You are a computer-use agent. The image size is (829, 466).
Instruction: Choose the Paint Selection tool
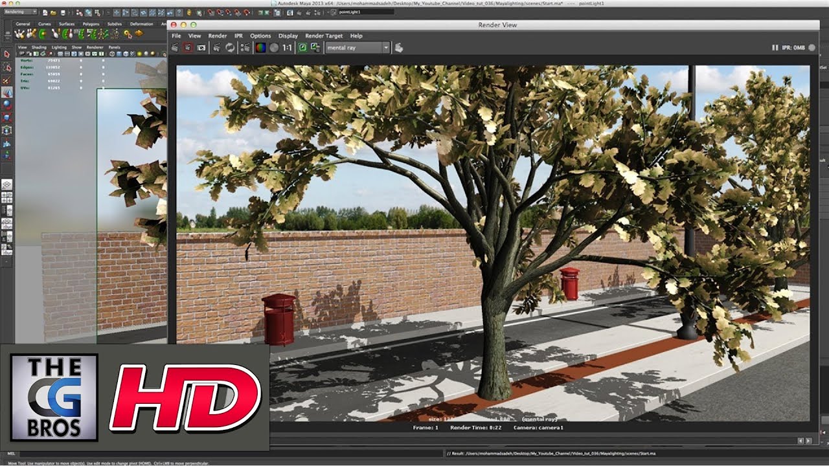pyautogui.click(x=6, y=80)
